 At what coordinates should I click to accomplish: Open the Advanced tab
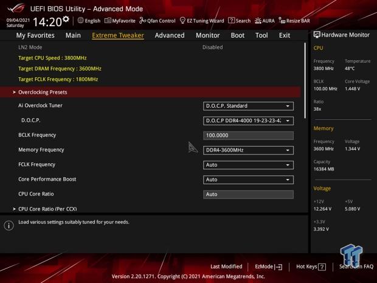pos(170,35)
